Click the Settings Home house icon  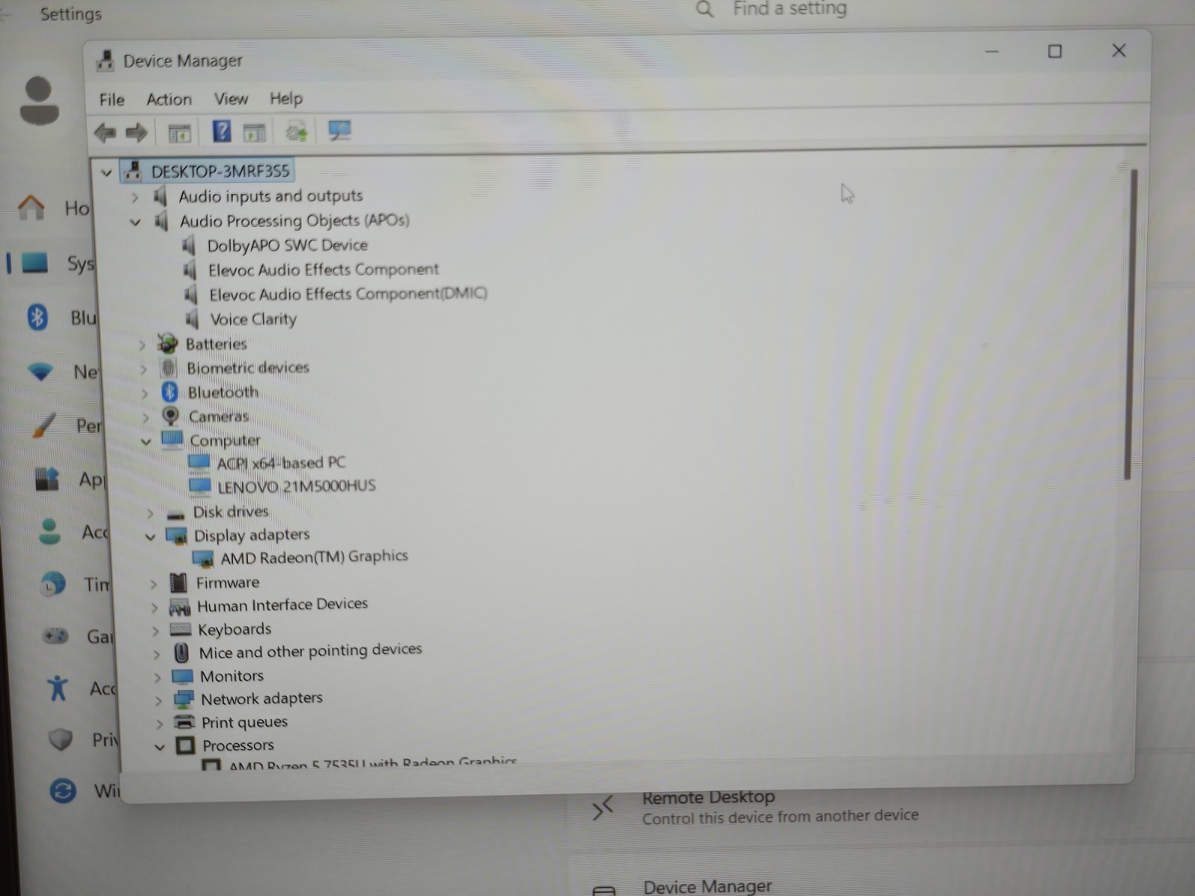(x=31, y=207)
